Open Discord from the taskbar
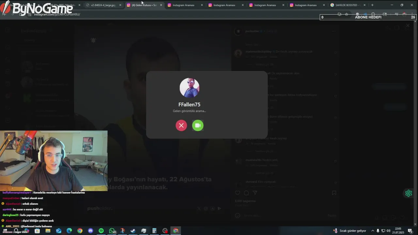 pyautogui.click(x=90, y=231)
